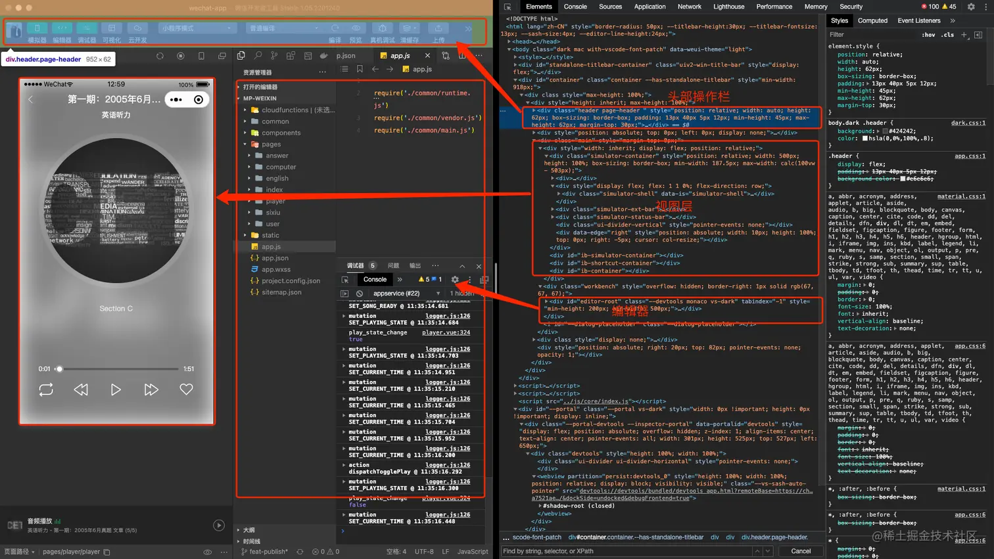Click the simulator back arrow

point(30,100)
